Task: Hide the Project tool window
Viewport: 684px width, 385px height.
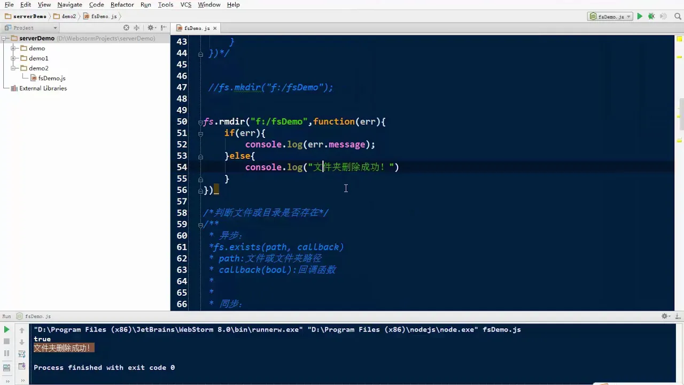Action: (164, 28)
